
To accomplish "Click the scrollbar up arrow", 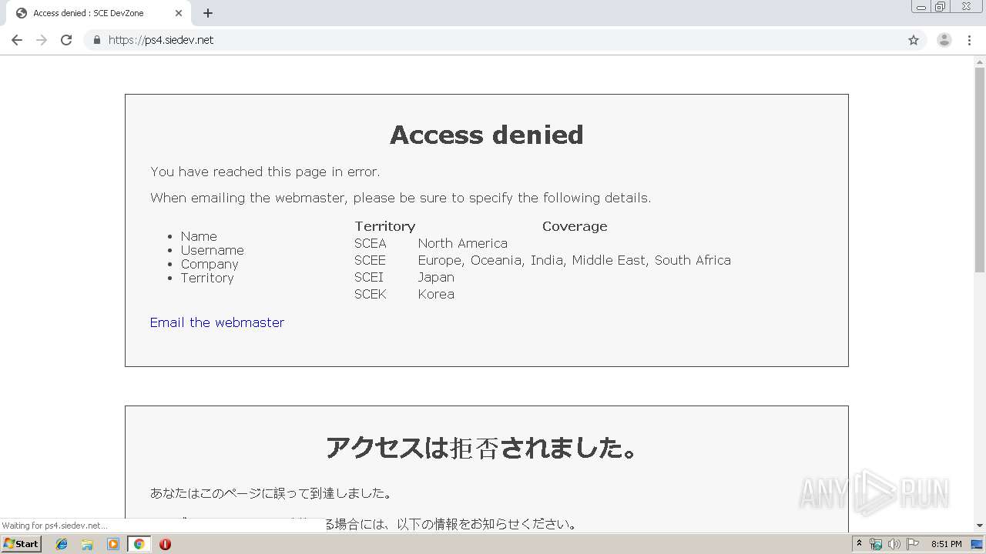I will [x=980, y=62].
